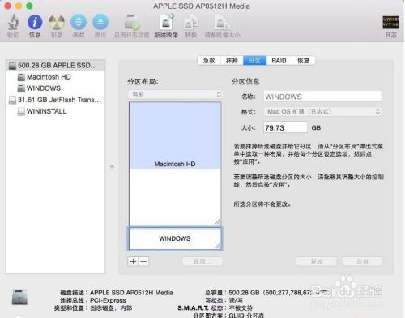Select the 31.61 GB JetFlash Transcend disk
Image resolution: width=405 pixels, height=318 pixels.
click(55, 100)
